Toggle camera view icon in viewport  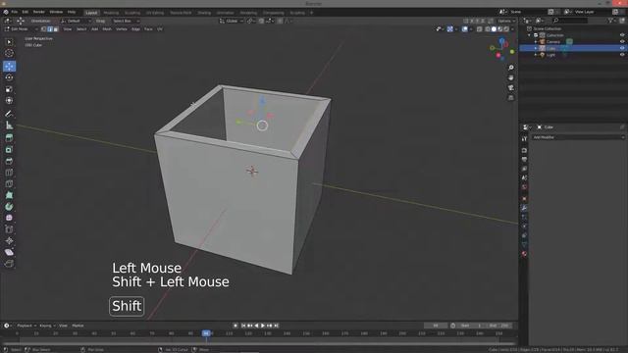(x=510, y=87)
